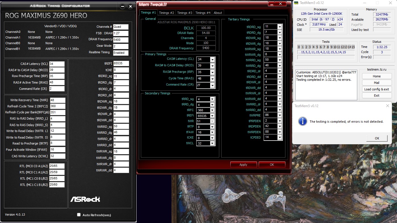
Task: Click the Mail button in TestMem5
Action: pos(377,83)
